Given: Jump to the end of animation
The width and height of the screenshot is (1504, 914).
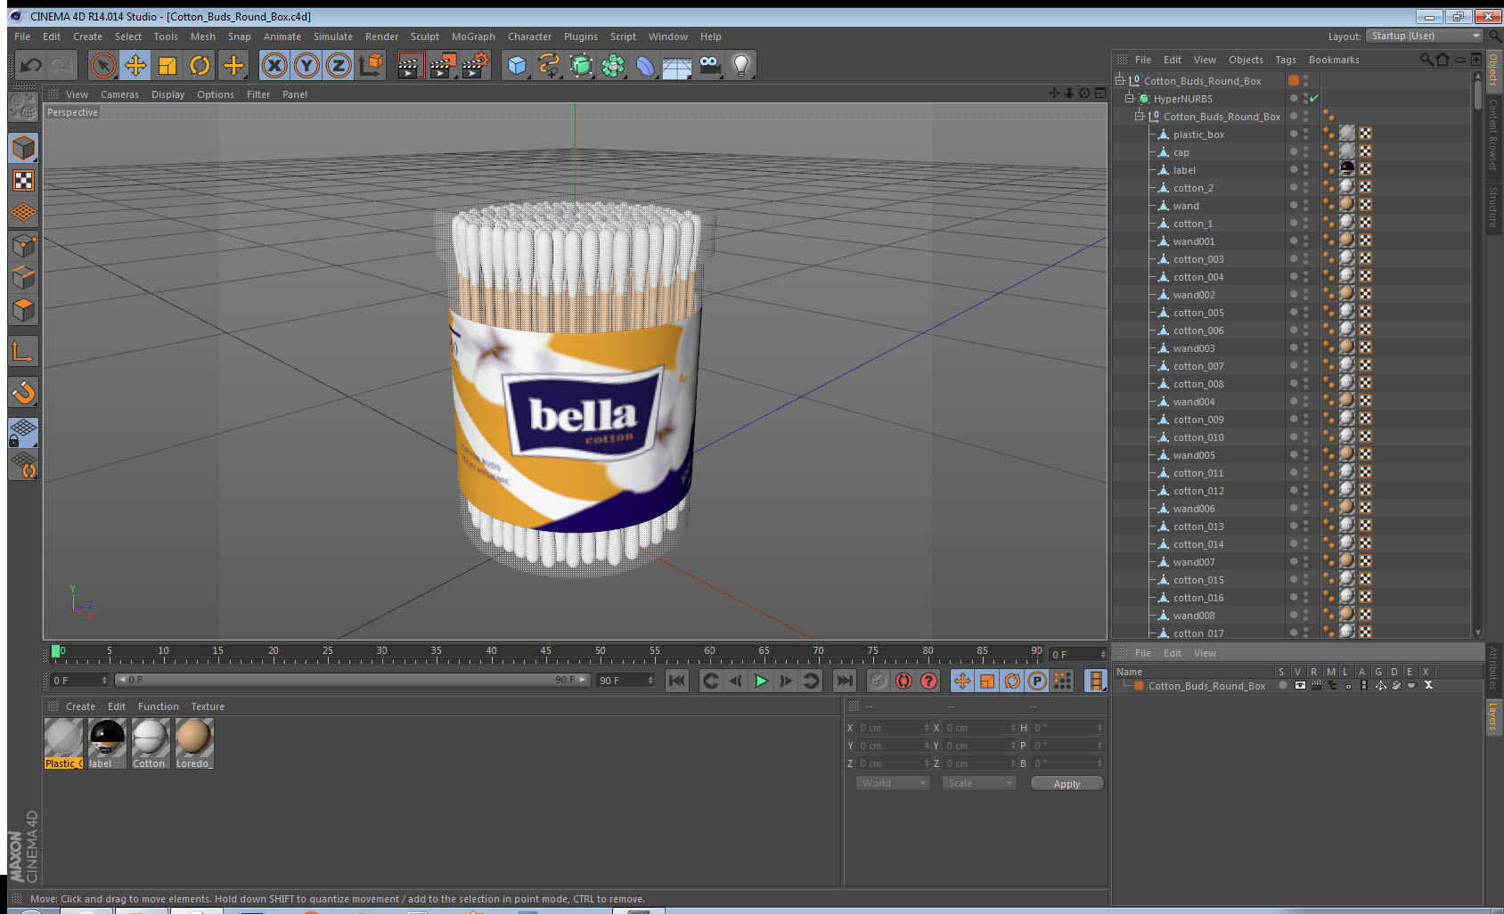Looking at the screenshot, I should coord(844,681).
